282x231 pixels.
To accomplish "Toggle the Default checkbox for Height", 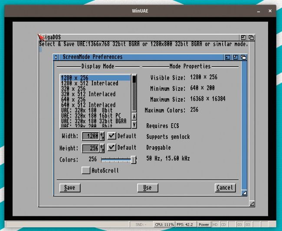I will pos(111,148).
